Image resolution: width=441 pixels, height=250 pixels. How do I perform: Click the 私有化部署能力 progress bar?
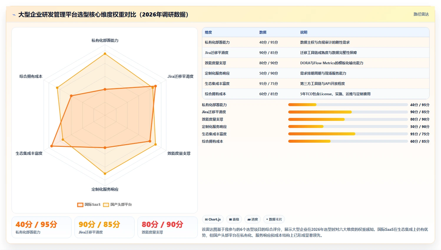[x=348, y=105]
